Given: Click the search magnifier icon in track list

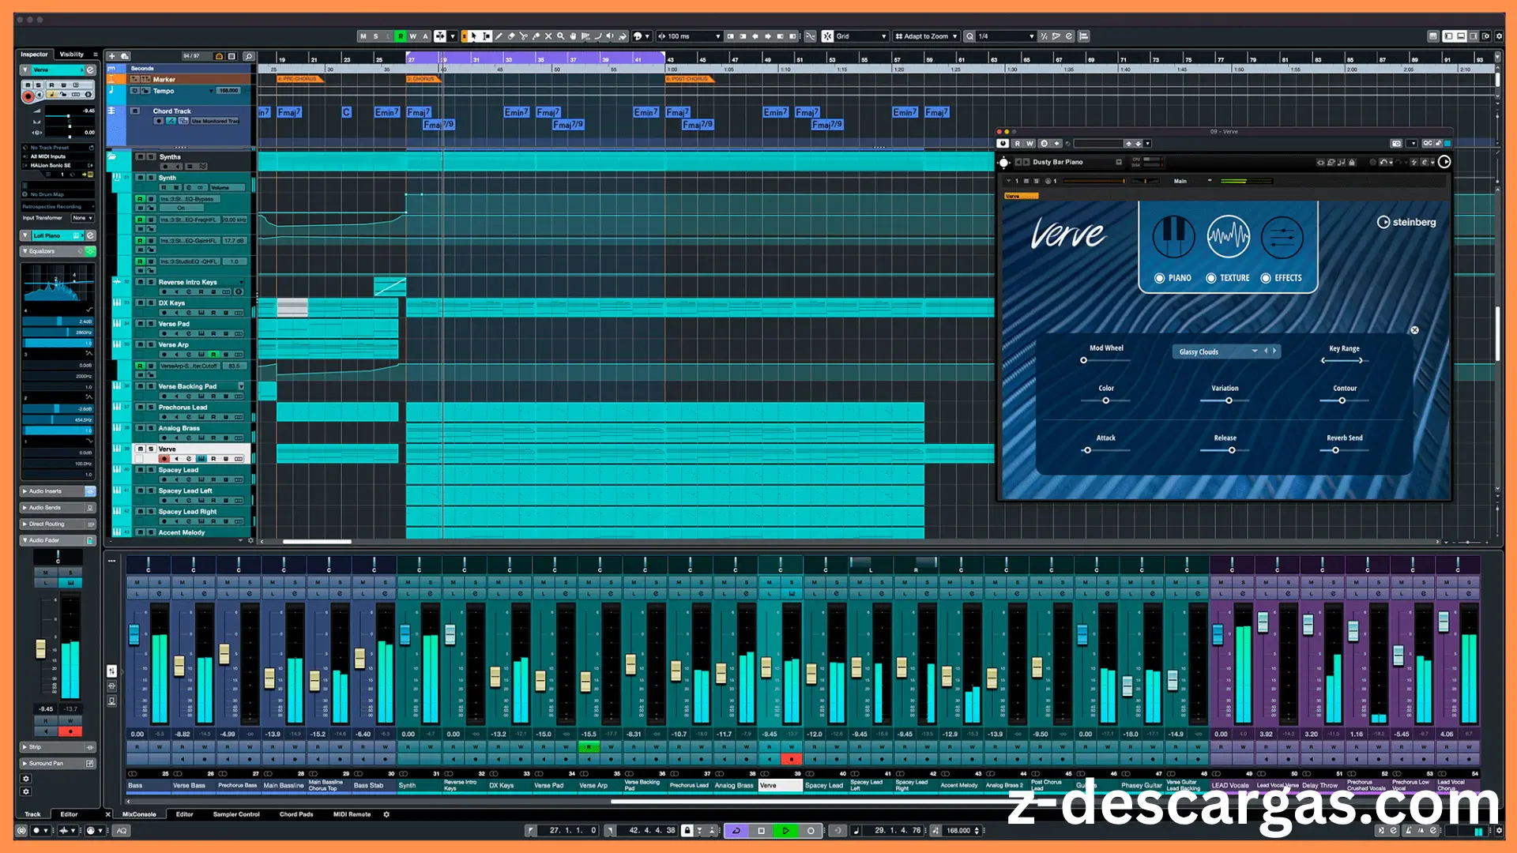Looking at the screenshot, I should pyautogui.click(x=248, y=56).
